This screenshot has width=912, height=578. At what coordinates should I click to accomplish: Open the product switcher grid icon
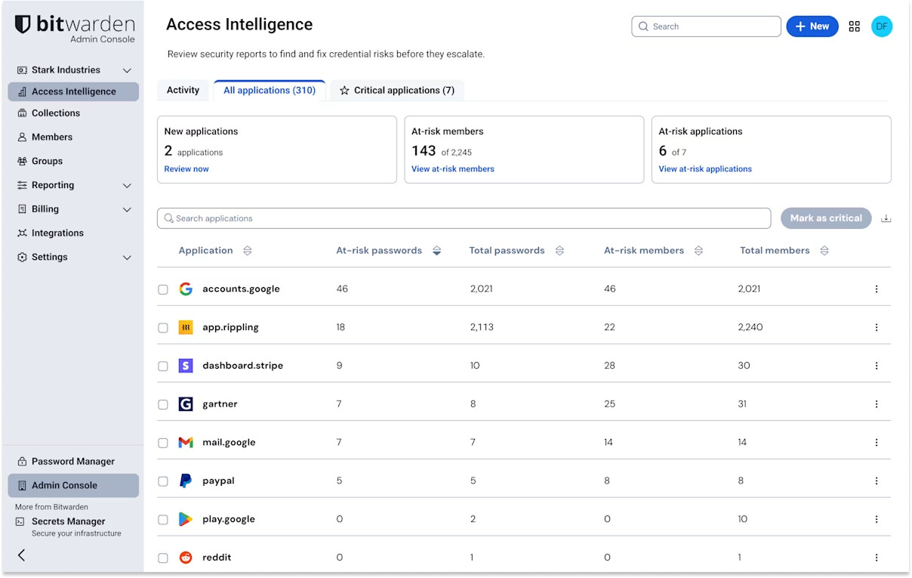point(854,26)
